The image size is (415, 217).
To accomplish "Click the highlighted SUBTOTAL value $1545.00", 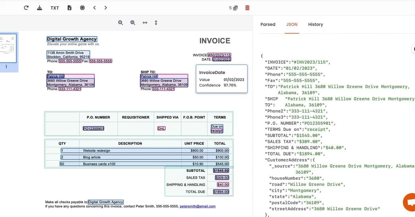I will tap(221, 171).
